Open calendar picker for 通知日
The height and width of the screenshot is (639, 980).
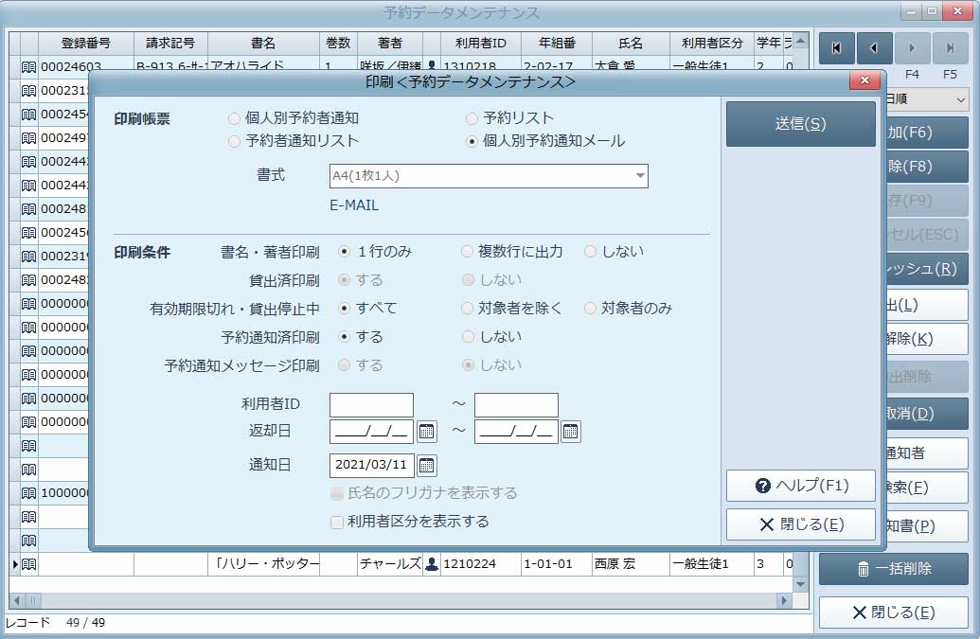pyautogui.click(x=426, y=466)
